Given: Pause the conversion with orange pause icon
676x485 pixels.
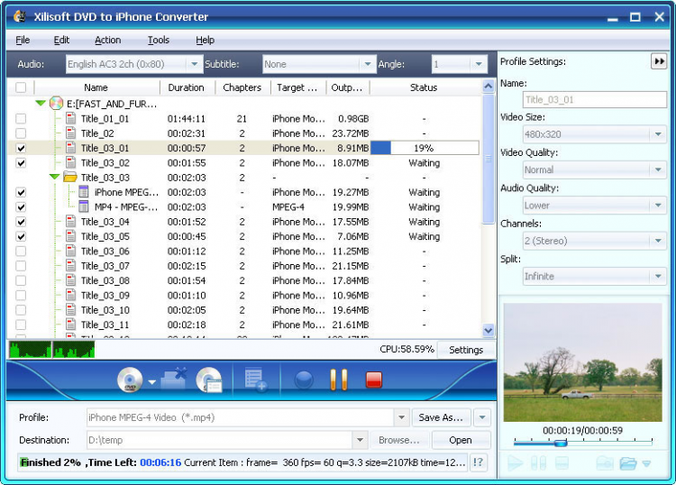Looking at the screenshot, I should click(x=339, y=380).
